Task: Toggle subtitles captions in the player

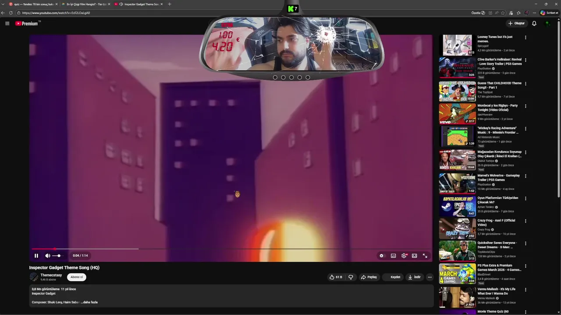Action: [393, 255]
